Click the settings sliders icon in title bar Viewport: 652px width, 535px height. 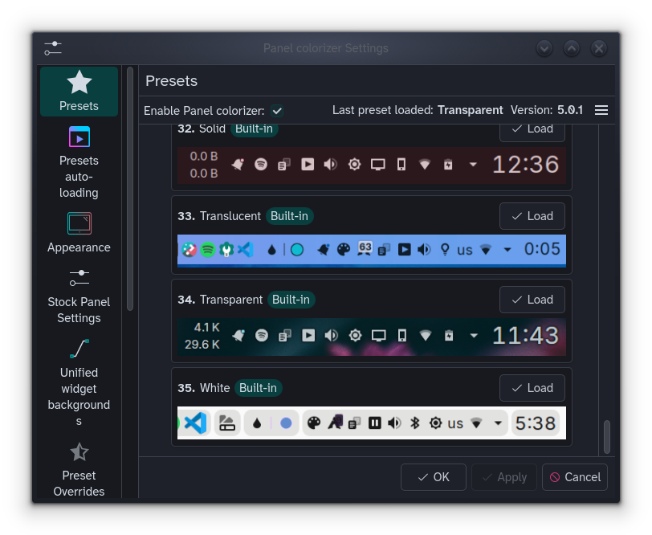click(53, 48)
